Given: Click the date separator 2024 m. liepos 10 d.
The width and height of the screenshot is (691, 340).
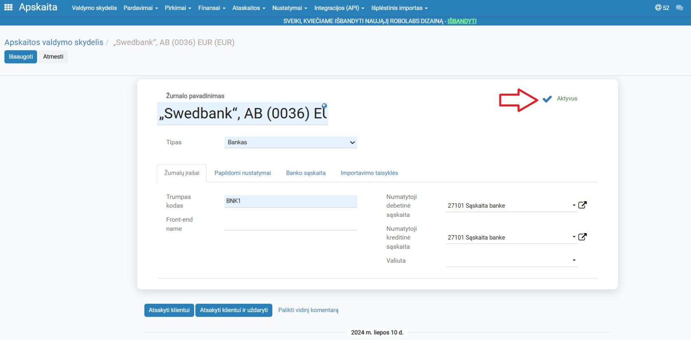Looking at the screenshot, I should pyautogui.click(x=377, y=332).
